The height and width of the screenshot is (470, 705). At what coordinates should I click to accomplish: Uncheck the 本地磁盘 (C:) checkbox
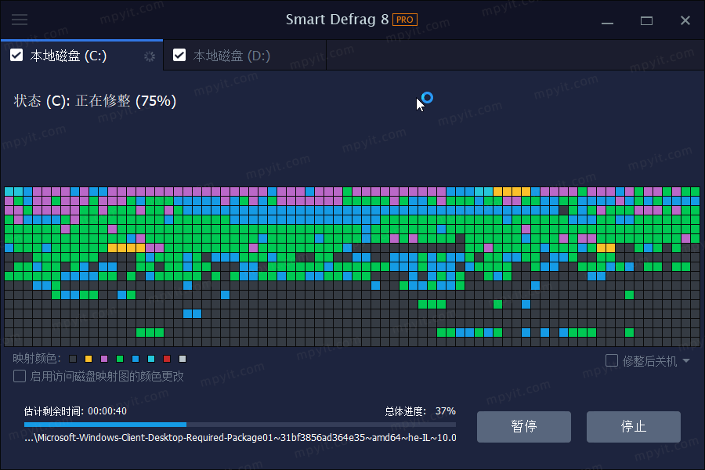coord(16,56)
